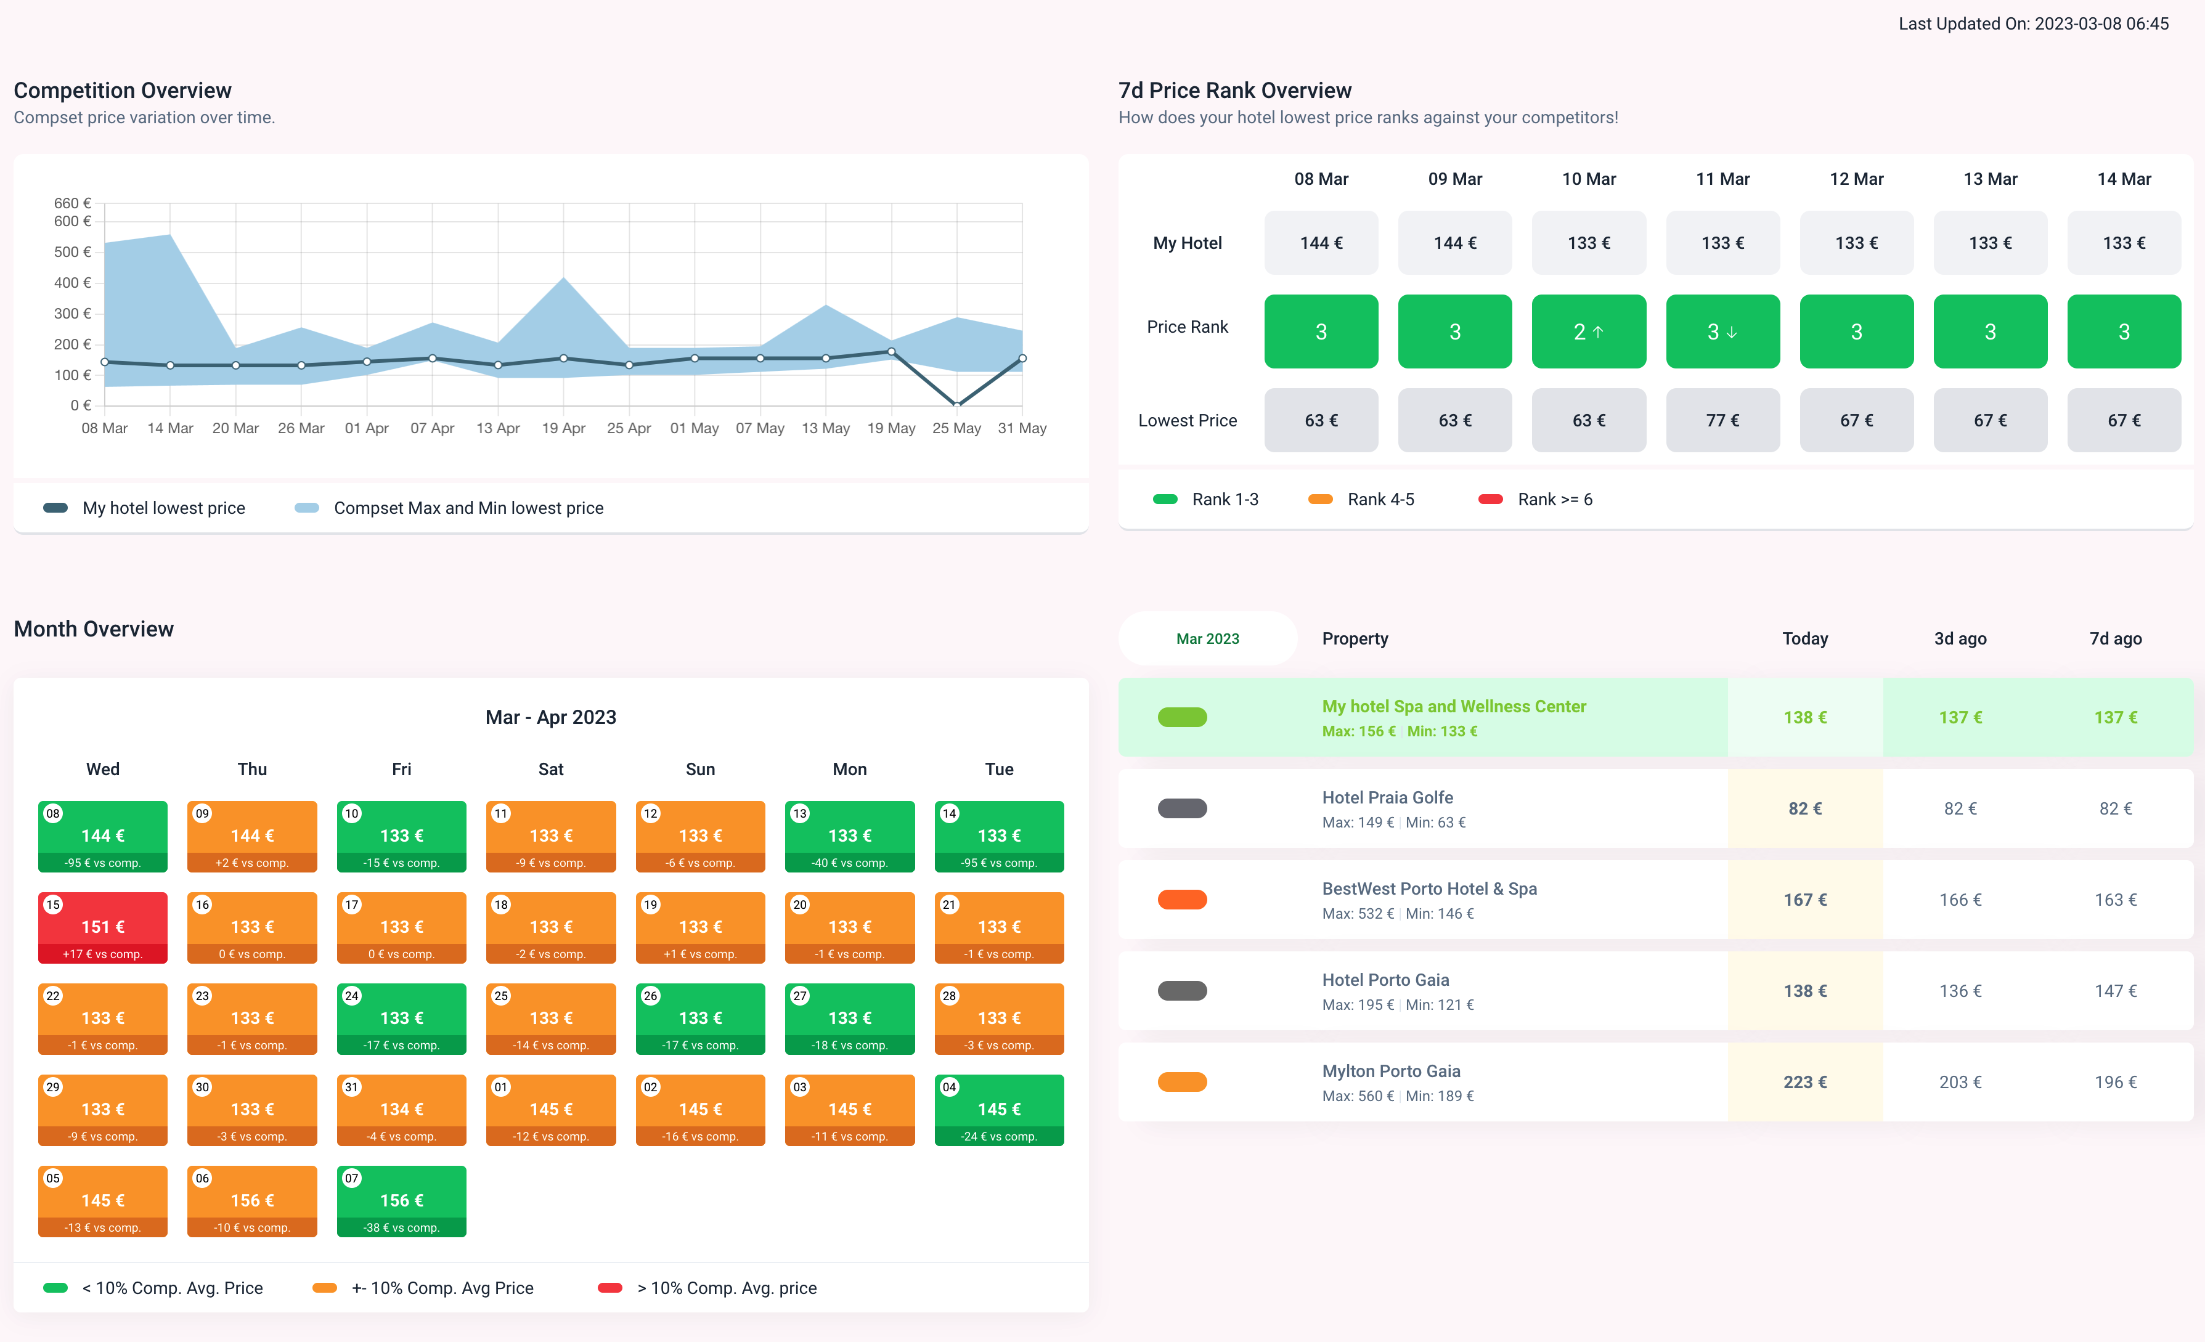Click the Mar - Apr 2023 calendar title
This screenshot has width=2205, height=1342.
[x=550, y=718]
